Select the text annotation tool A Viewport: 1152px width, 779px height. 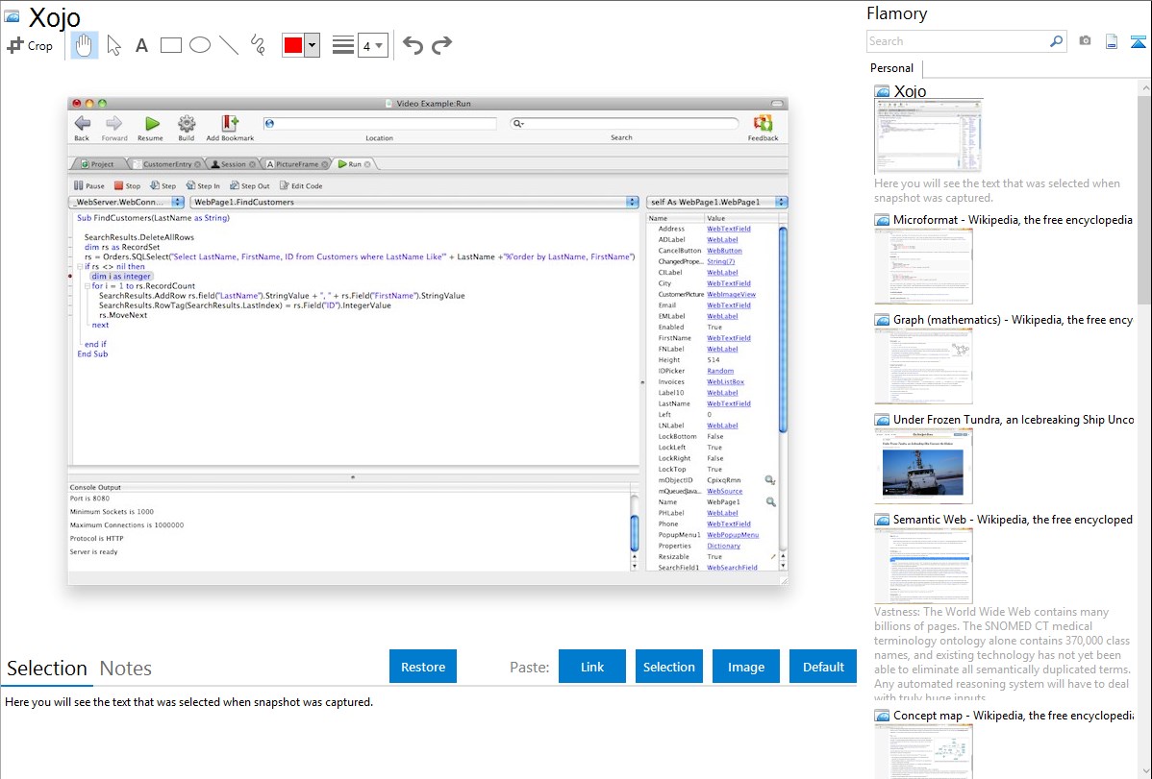point(141,45)
